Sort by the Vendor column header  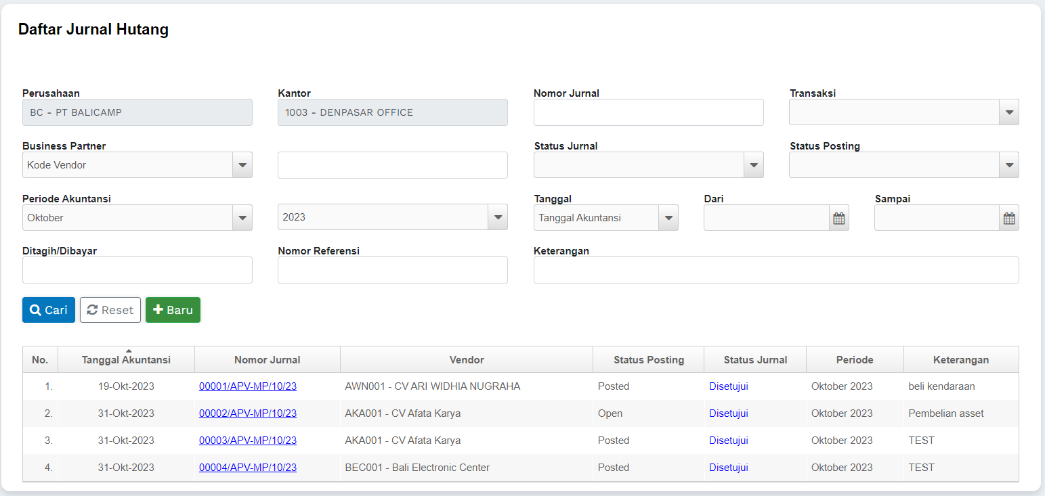coord(467,360)
